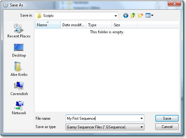Sort by the Name column header
Viewport: 186px width, 138px height.
48,25
